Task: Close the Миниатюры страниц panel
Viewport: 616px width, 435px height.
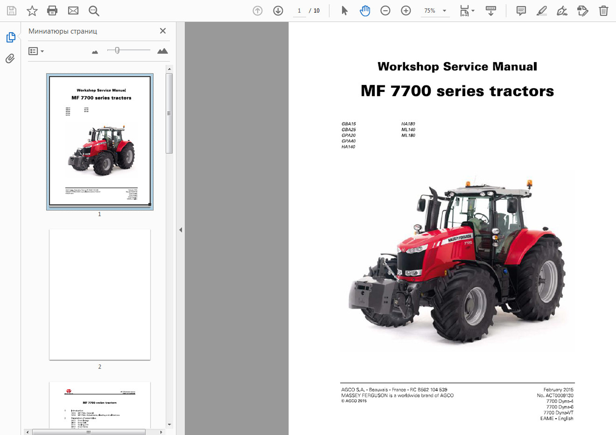Action: [x=162, y=31]
